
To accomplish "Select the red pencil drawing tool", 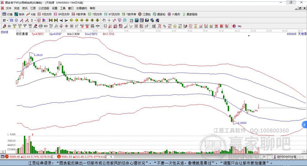I will click(x=4, y=26).
